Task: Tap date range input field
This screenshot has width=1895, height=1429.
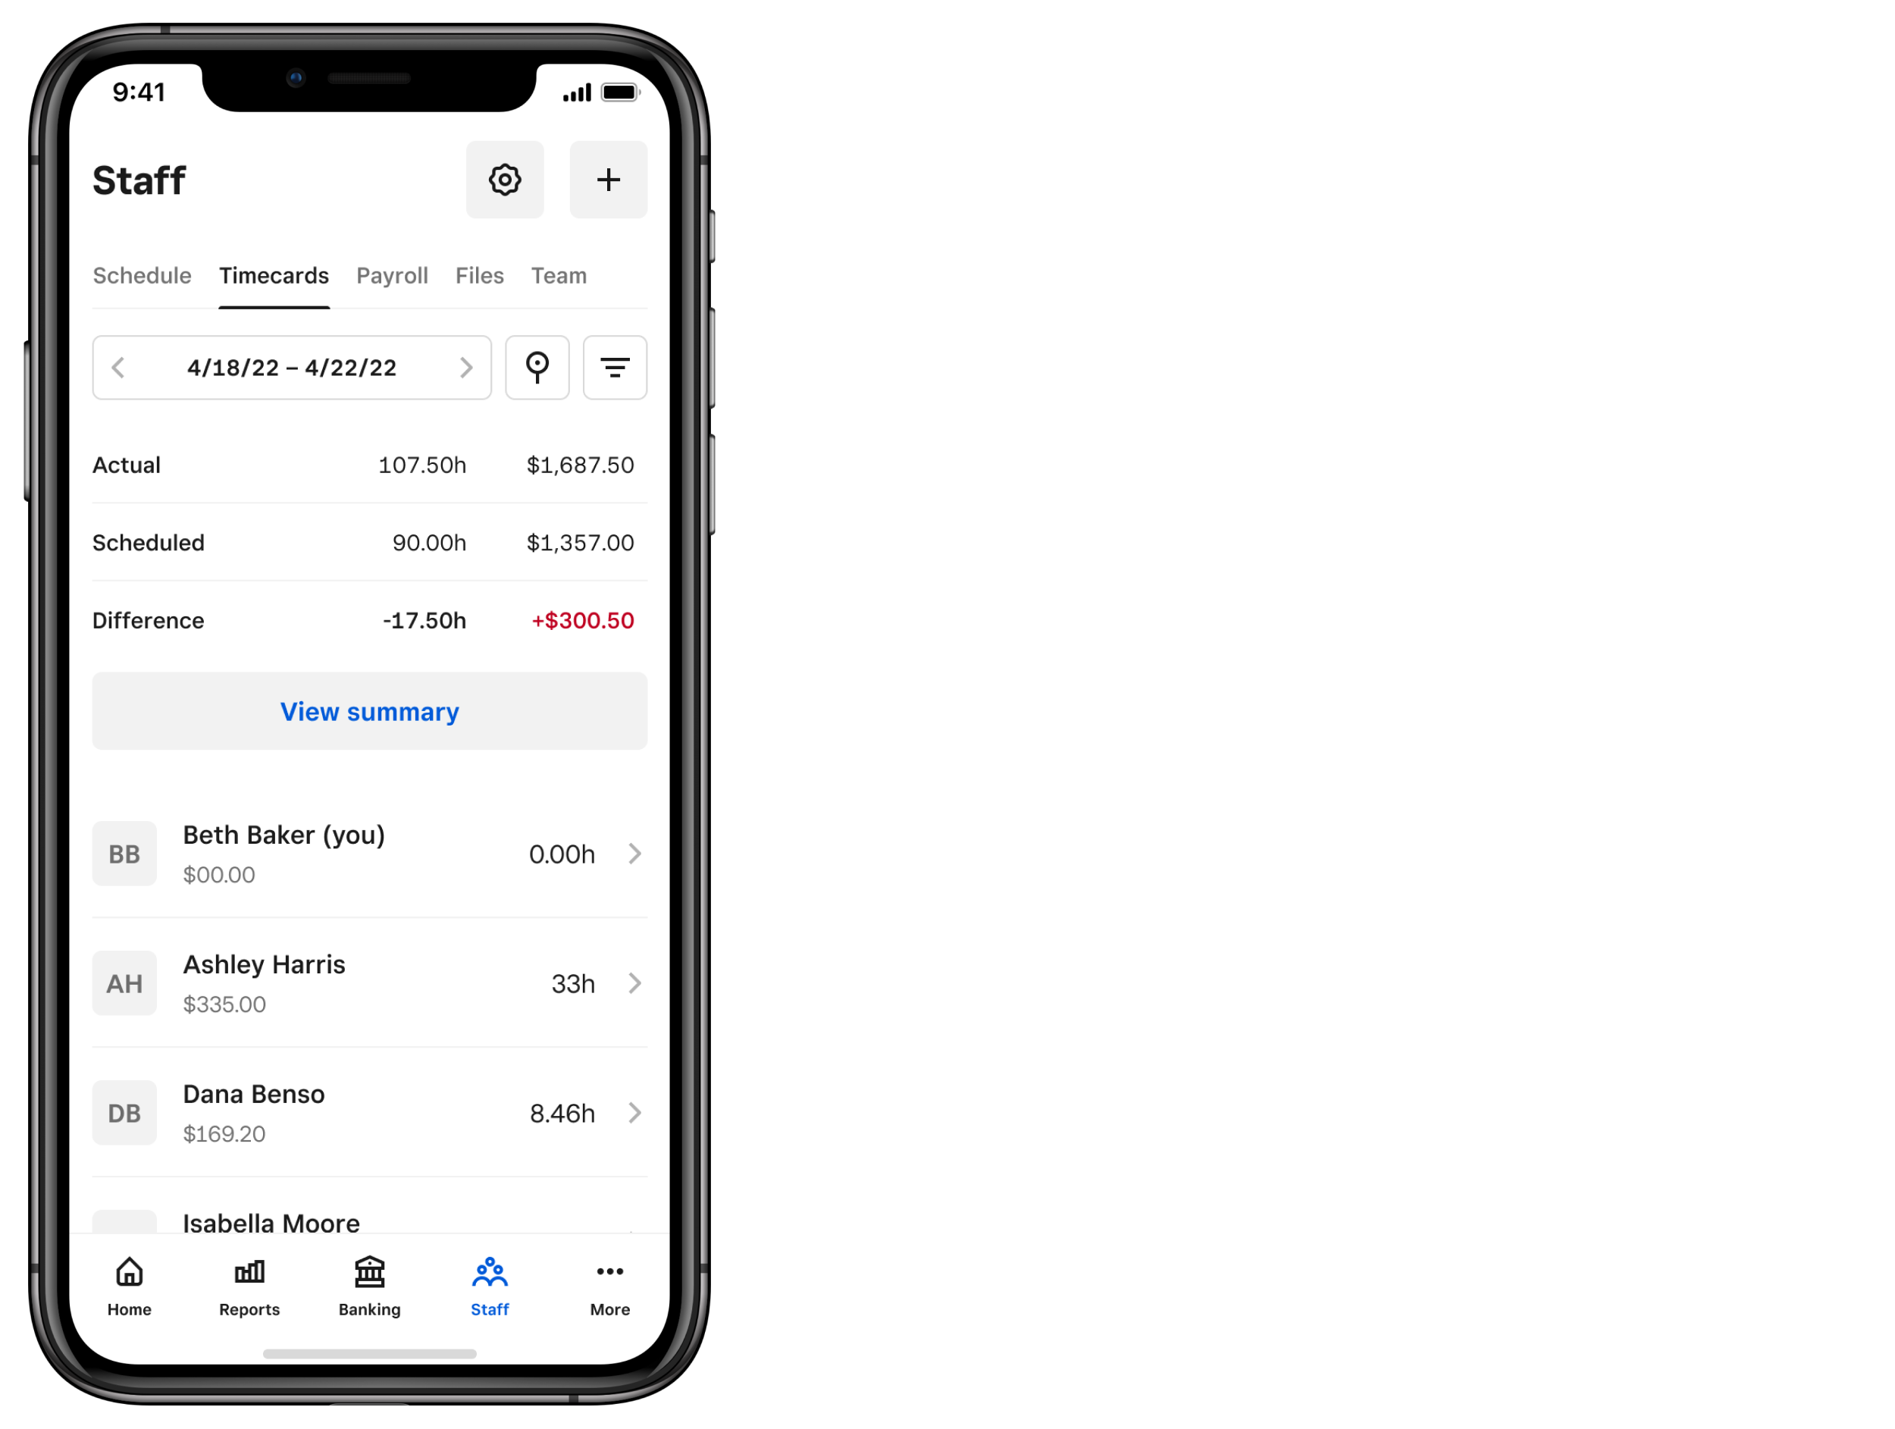Action: pos(293,368)
